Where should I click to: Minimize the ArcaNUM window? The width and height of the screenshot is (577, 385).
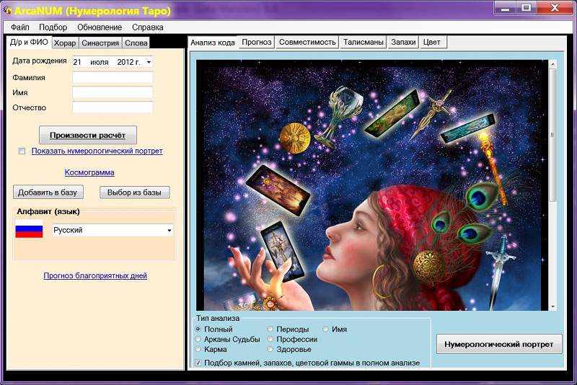click(506, 8)
